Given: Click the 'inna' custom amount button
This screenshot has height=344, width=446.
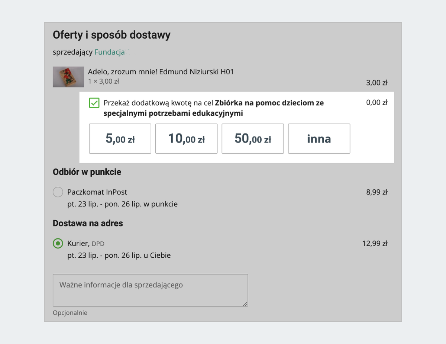Looking at the screenshot, I should (319, 139).
